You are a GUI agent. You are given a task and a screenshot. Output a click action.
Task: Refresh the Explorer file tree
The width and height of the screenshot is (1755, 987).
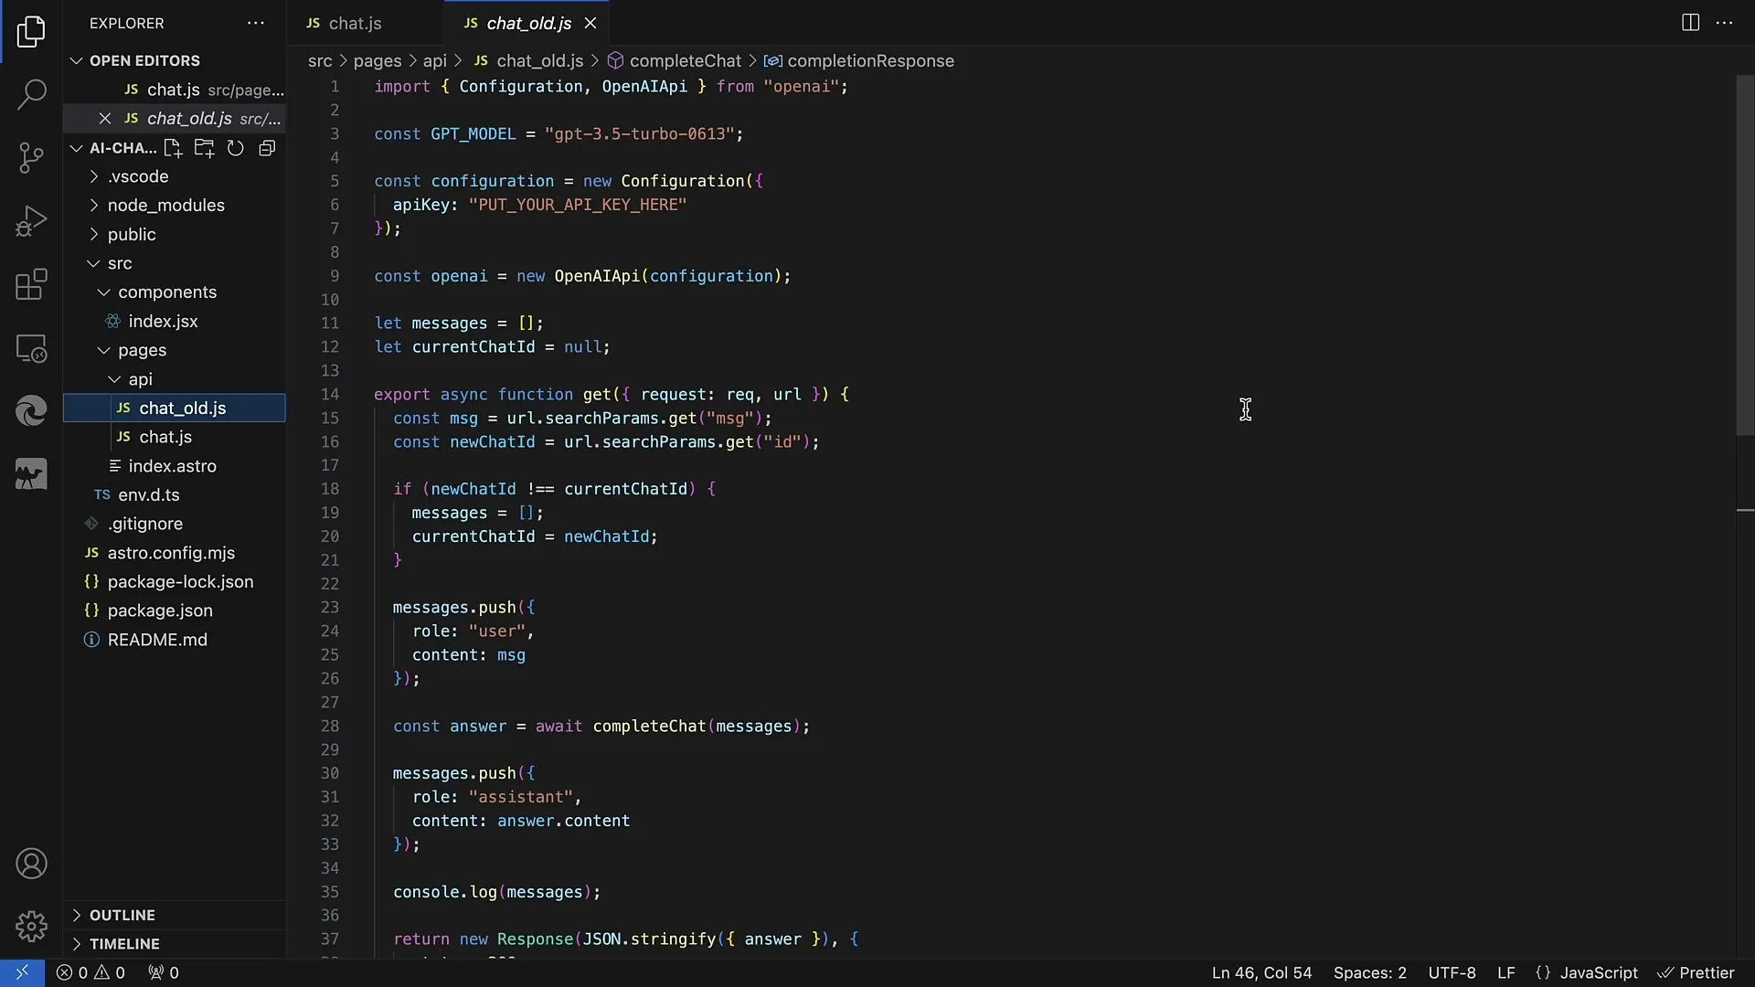(x=235, y=148)
